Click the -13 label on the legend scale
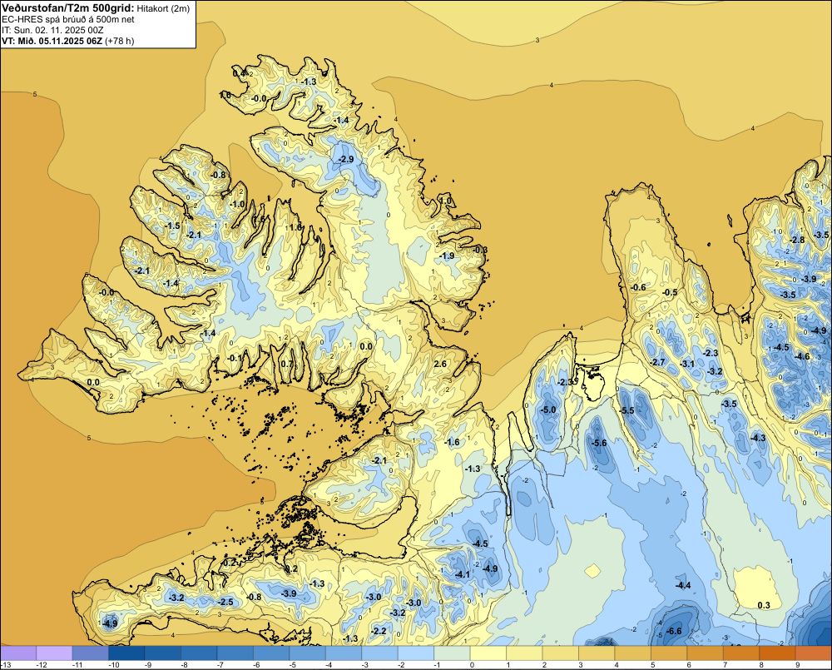 click(5, 665)
